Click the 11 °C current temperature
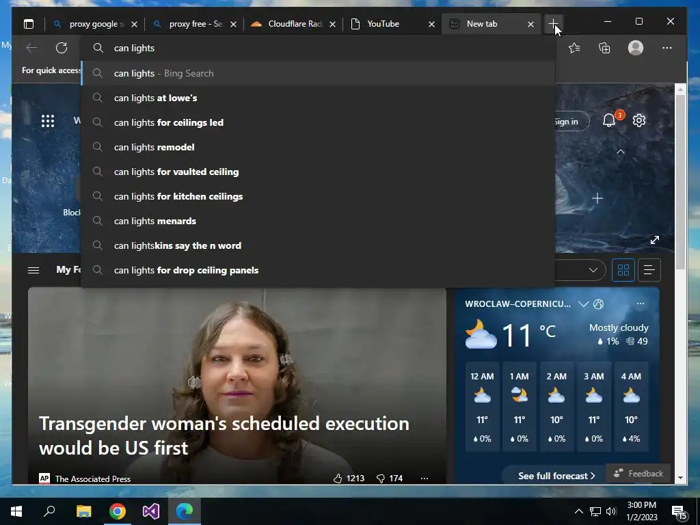Viewport: 700px width, 525px height. point(528,334)
